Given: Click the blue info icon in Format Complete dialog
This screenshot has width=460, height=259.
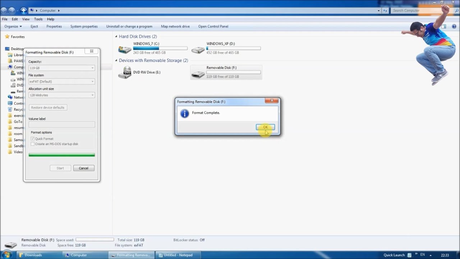Looking at the screenshot, I should click(184, 114).
